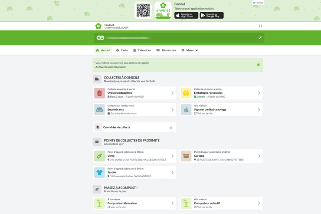Click the fullscreen expand icon
Viewport: 321px width, 214px height.
pos(260,26)
